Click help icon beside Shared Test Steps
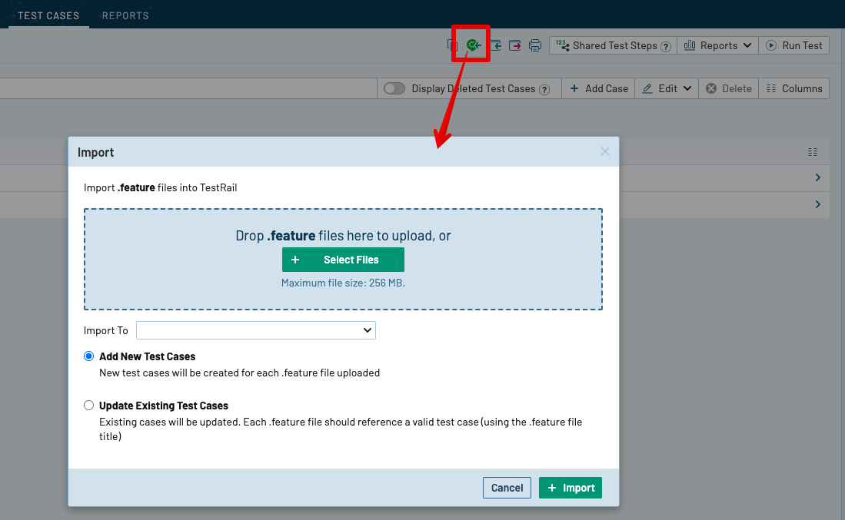This screenshot has height=520, width=845. pyautogui.click(x=666, y=46)
